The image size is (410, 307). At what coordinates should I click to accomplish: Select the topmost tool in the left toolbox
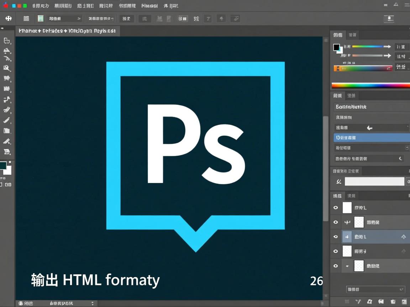[7, 41]
